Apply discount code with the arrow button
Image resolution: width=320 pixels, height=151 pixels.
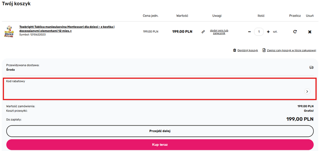coord(307,91)
